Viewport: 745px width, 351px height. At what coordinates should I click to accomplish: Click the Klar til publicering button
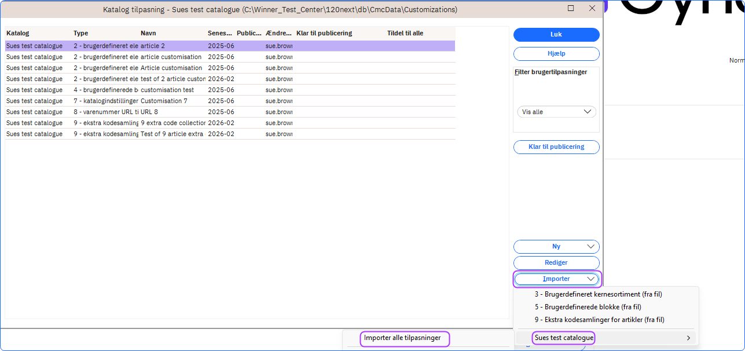coord(556,147)
